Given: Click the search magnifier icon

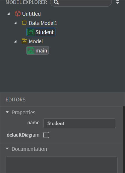Looking at the screenshot, I should [56, 2].
